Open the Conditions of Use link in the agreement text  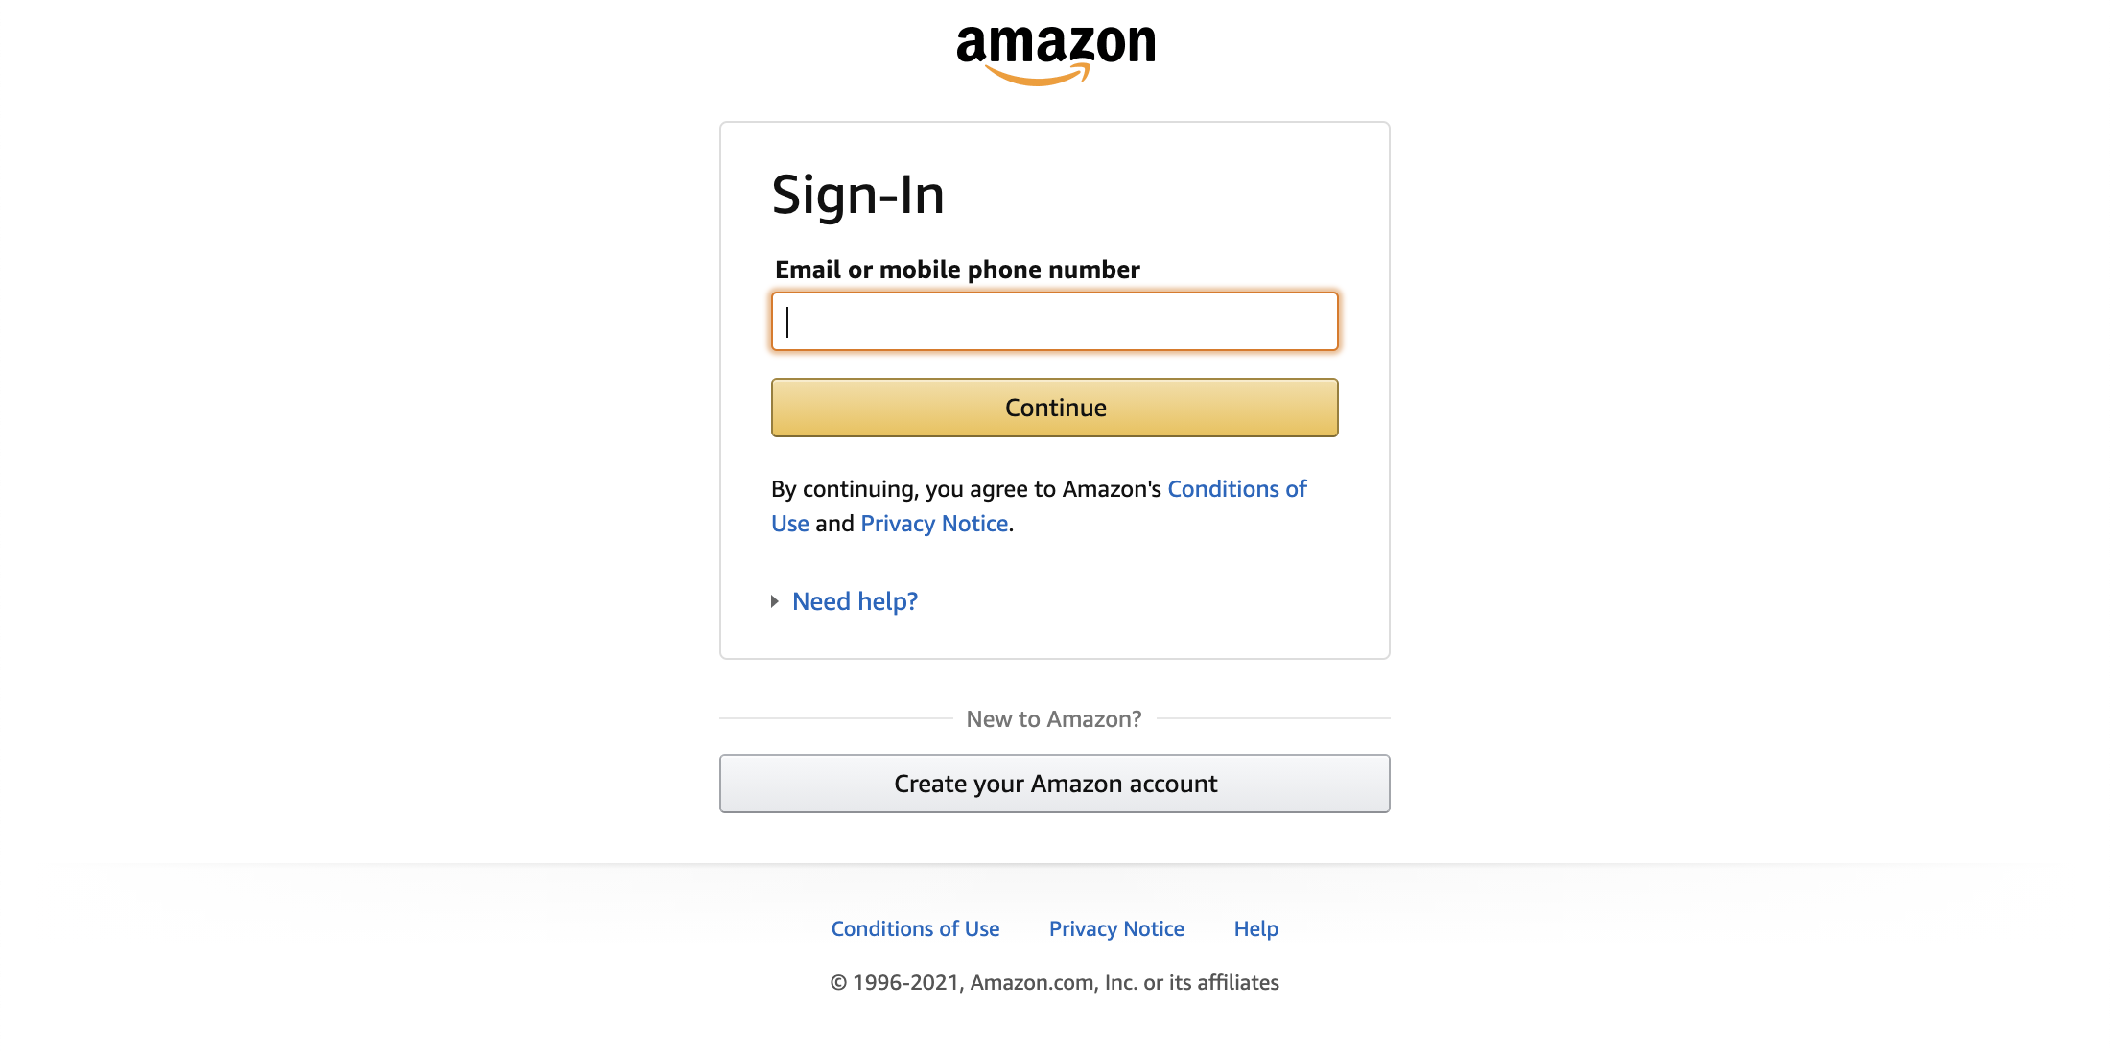pos(1236,488)
